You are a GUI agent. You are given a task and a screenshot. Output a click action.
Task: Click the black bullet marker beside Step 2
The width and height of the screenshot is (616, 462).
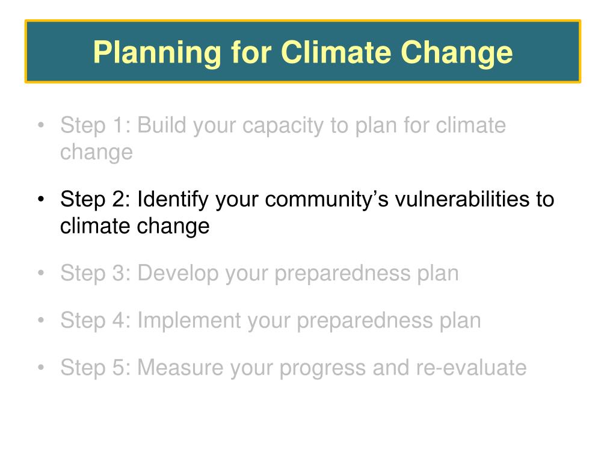tap(41, 199)
